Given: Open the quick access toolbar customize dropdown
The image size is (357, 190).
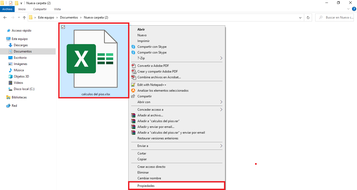Looking at the screenshot, I should [21, 3].
